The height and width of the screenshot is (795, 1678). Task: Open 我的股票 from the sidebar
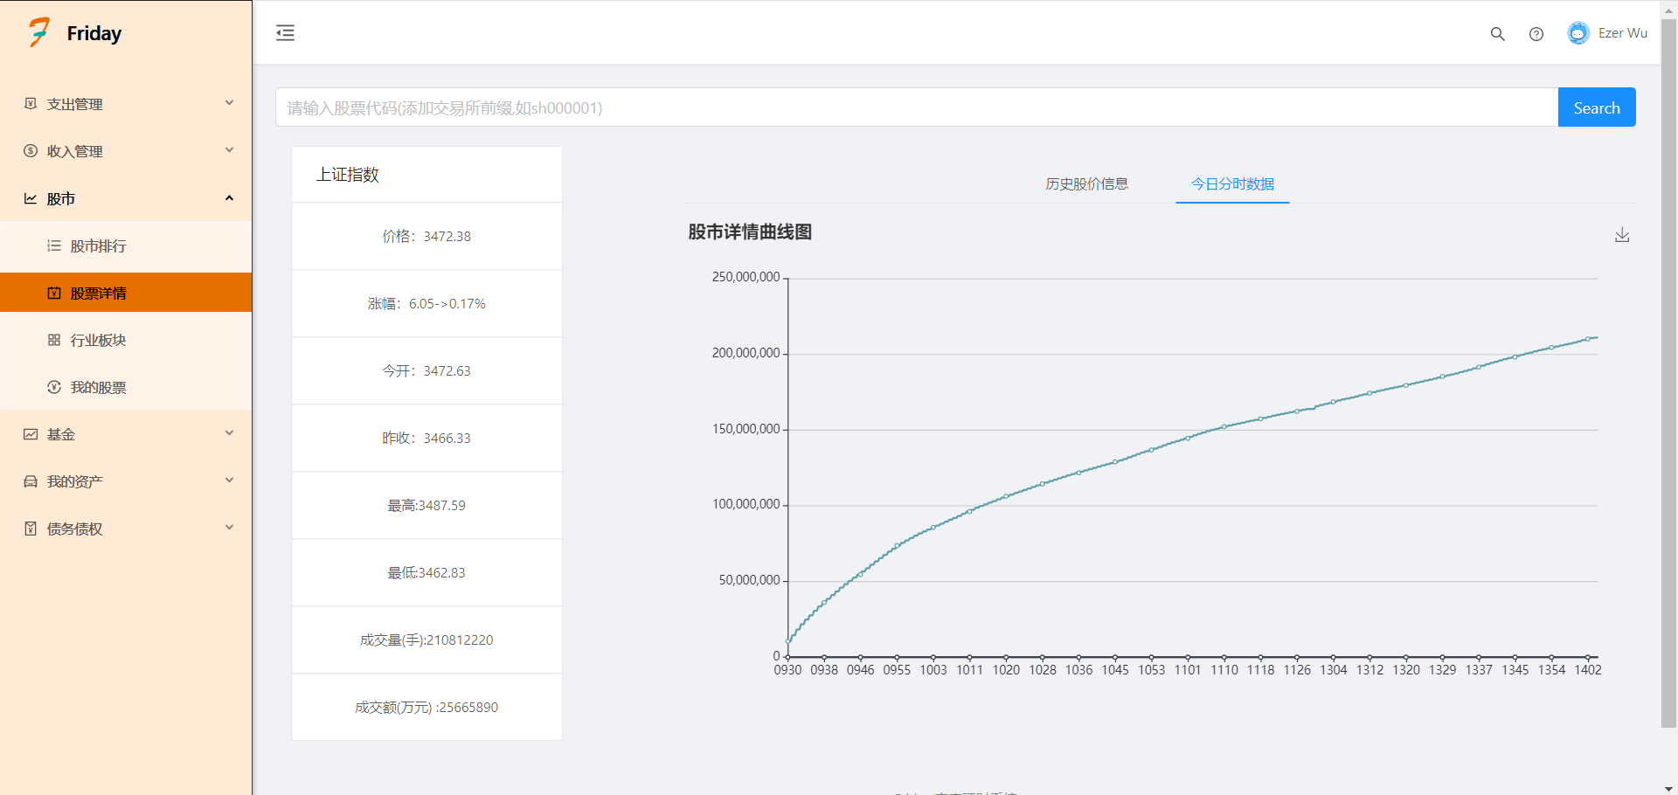pos(98,388)
